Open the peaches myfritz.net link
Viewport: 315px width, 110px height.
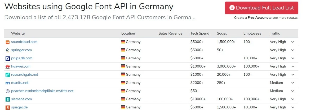42,91
